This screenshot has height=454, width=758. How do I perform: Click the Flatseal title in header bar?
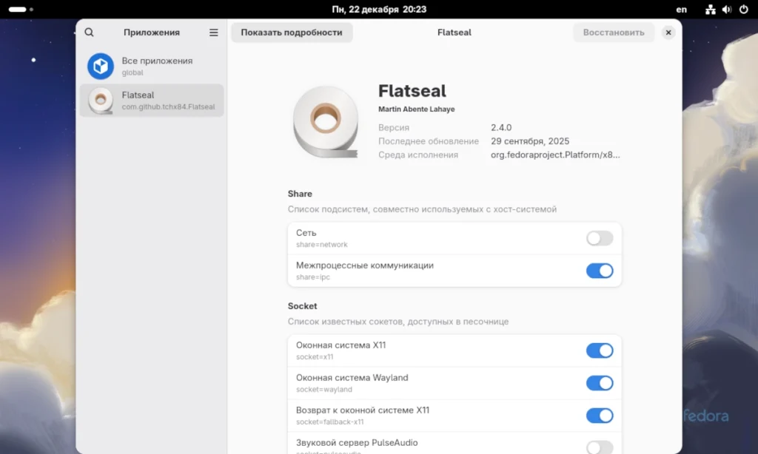[x=454, y=33]
